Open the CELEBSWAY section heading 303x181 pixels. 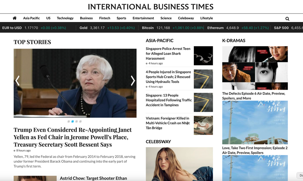(158, 142)
